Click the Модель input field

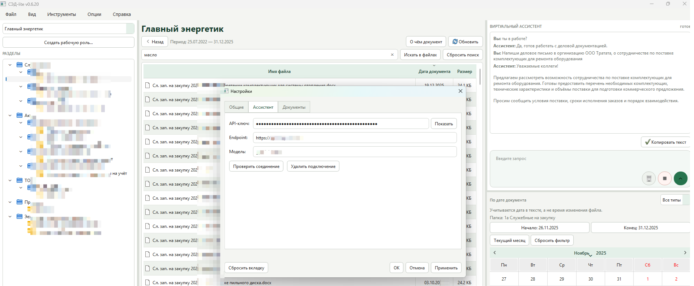click(355, 152)
